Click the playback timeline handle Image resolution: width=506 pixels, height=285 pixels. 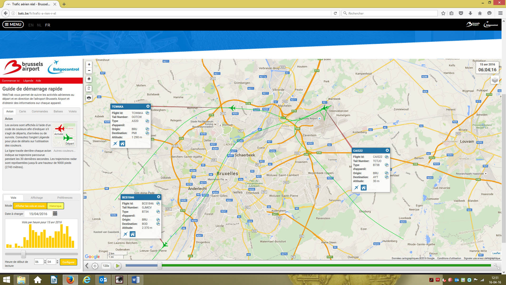[x=159, y=265]
